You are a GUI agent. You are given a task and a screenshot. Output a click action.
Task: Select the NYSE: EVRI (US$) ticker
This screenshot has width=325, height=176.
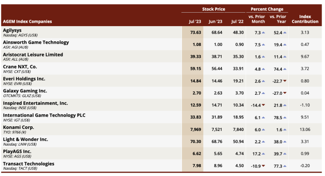point(17,84)
